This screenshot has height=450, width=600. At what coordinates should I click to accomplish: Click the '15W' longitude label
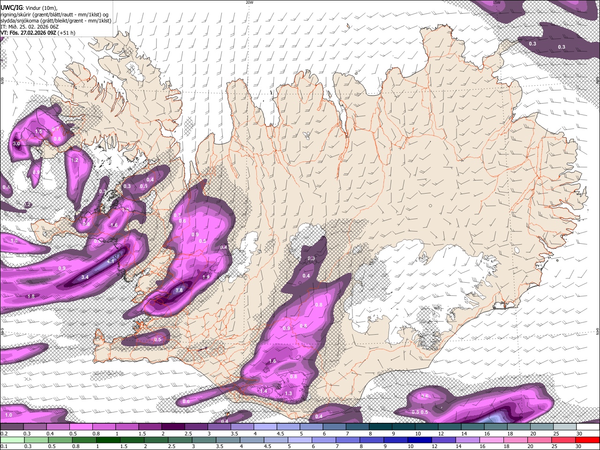[496, 2]
